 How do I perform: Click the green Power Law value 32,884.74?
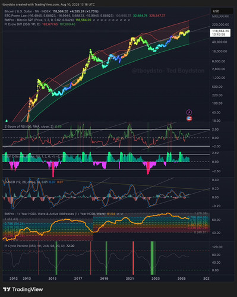click(x=140, y=15)
